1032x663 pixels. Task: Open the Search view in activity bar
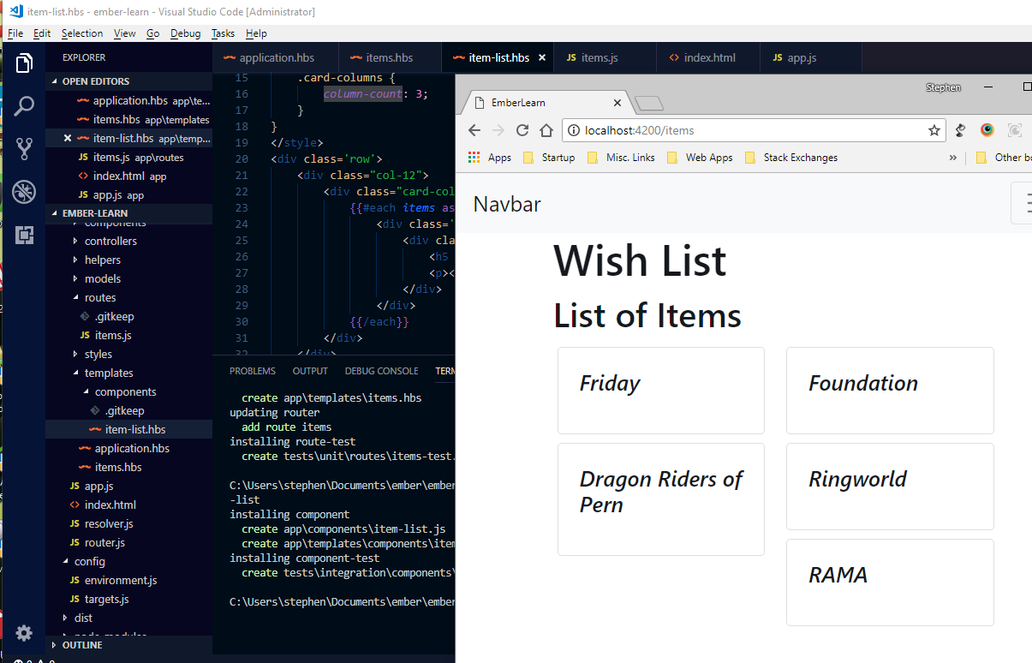(x=24, y=106)
